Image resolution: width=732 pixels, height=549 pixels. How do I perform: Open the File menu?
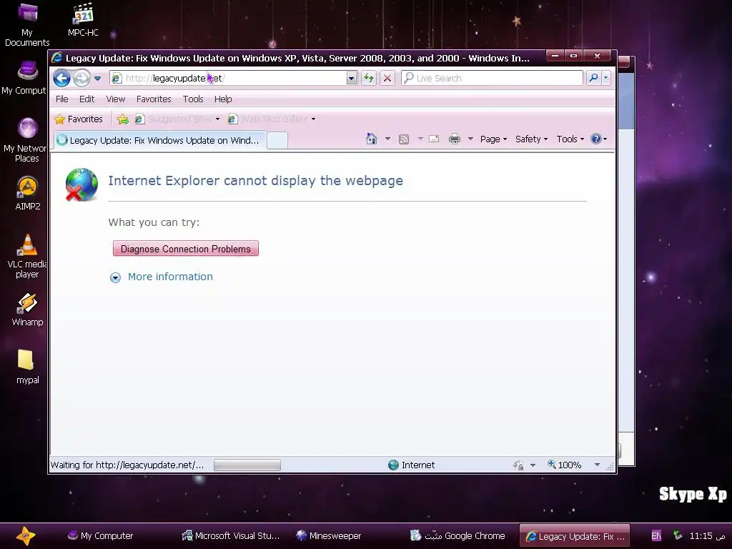click(x=61, y=99)
